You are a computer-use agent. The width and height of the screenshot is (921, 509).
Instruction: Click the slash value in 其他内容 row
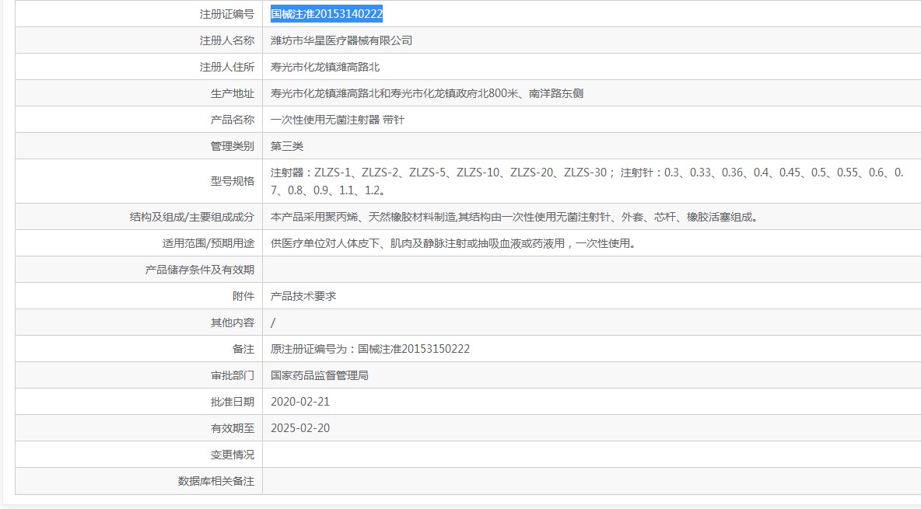coord(273,323)
